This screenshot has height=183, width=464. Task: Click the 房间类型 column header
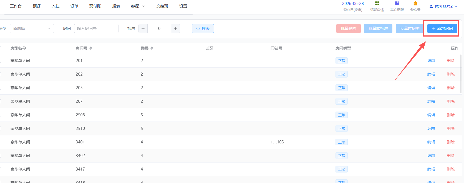click(343, 48)
